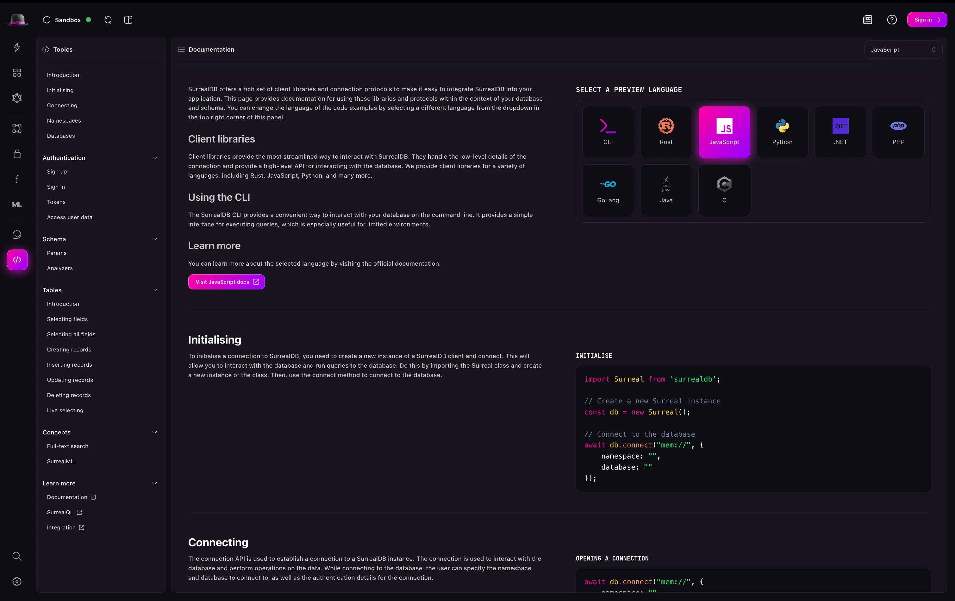Select the Explorer grid icon in sidebar
This screenshot has height=601, width=955.
(17, 73)
